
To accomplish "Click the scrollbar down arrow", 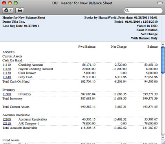I will pyautogui.click(x=163, y=137).
